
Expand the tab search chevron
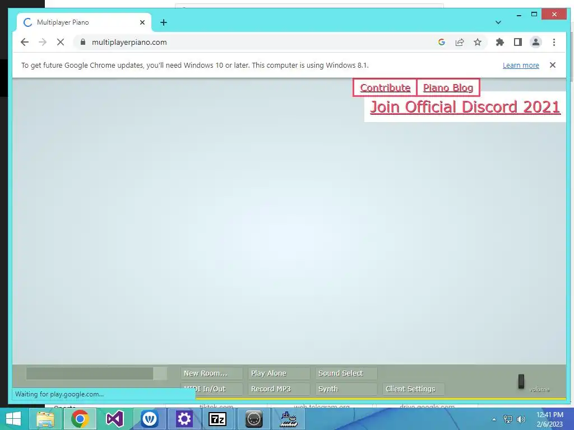pyautogui.click(x=498, y=22)
